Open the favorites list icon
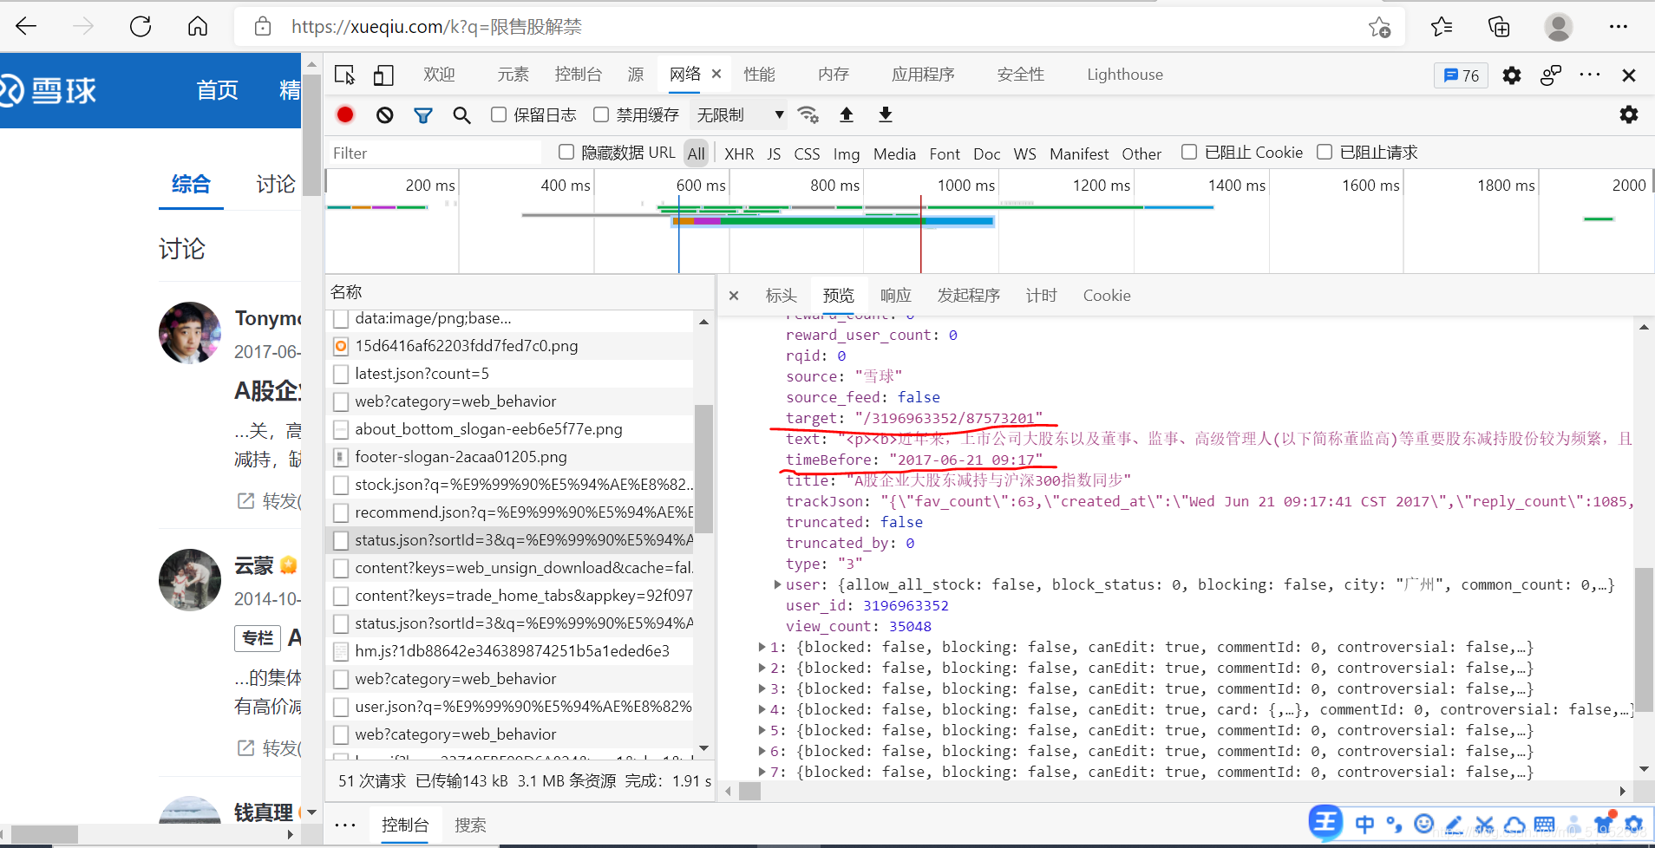Viewport: 1655px width, 848px height. (x=1442, y=27)
